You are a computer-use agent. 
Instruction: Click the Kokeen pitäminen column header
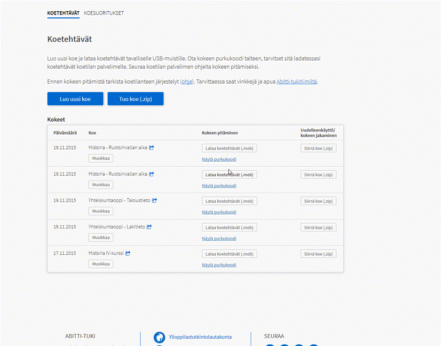(x=220, y=133)
